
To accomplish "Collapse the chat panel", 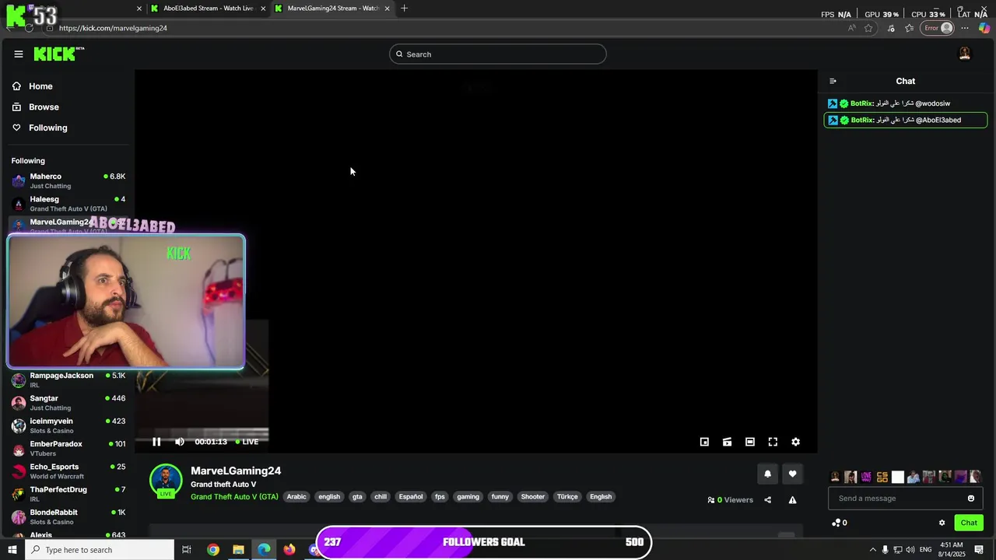I will [x=833, y=81].
